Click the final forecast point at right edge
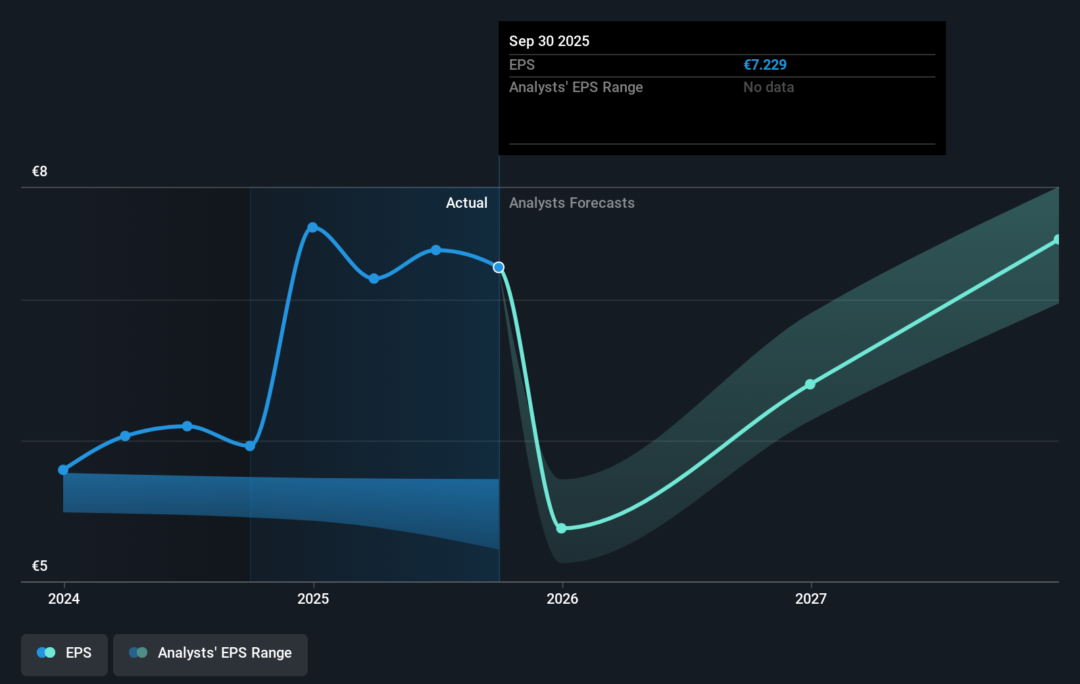Screen dimensions: 1080x684 pos(1057,240)
